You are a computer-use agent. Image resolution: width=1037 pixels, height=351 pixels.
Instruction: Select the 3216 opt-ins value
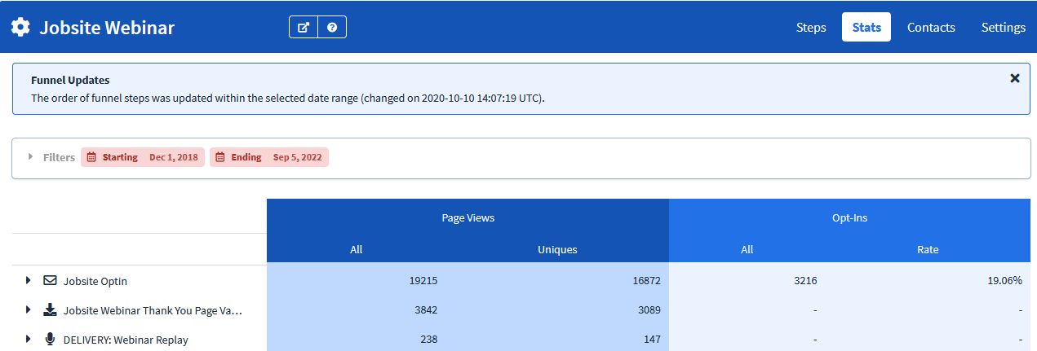click(x=804, y=281)
